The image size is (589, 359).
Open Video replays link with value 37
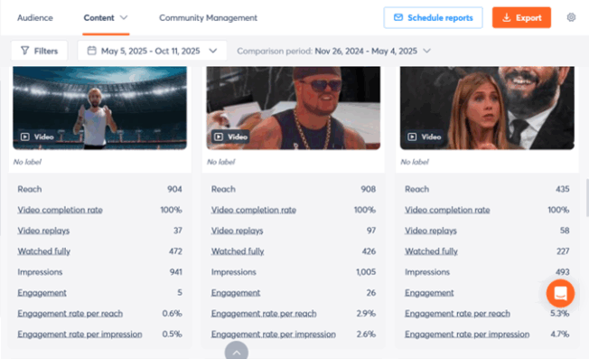[x=43, y=231]
